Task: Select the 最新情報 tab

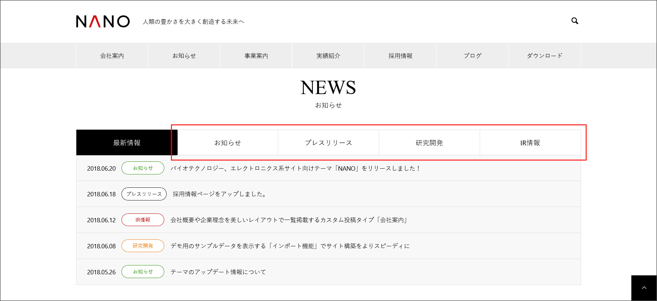Action: 127,143
